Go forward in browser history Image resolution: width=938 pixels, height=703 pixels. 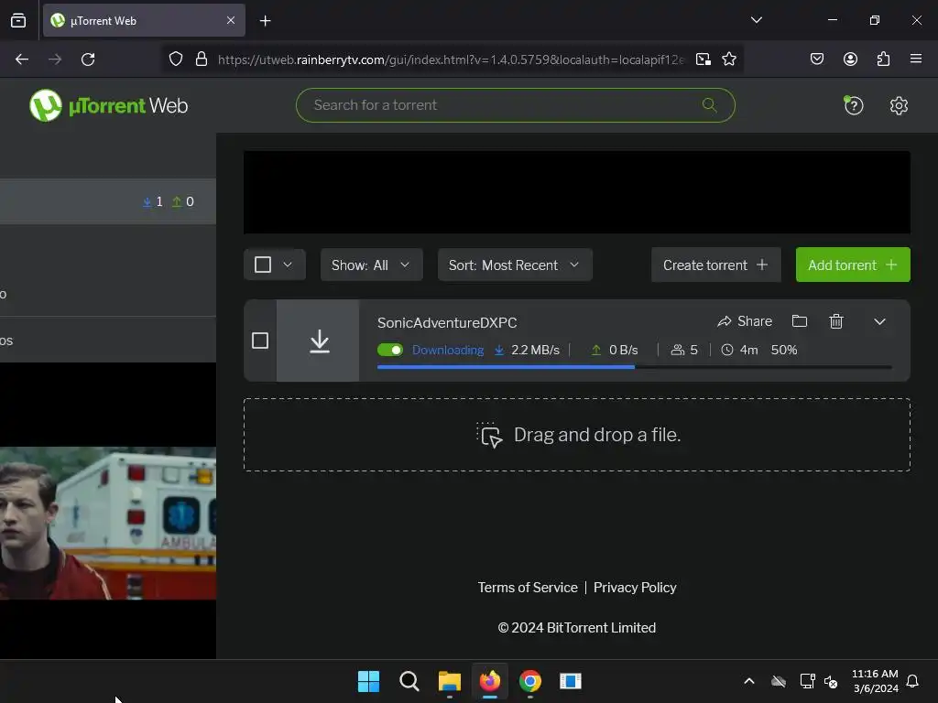(x=55, y=59)
